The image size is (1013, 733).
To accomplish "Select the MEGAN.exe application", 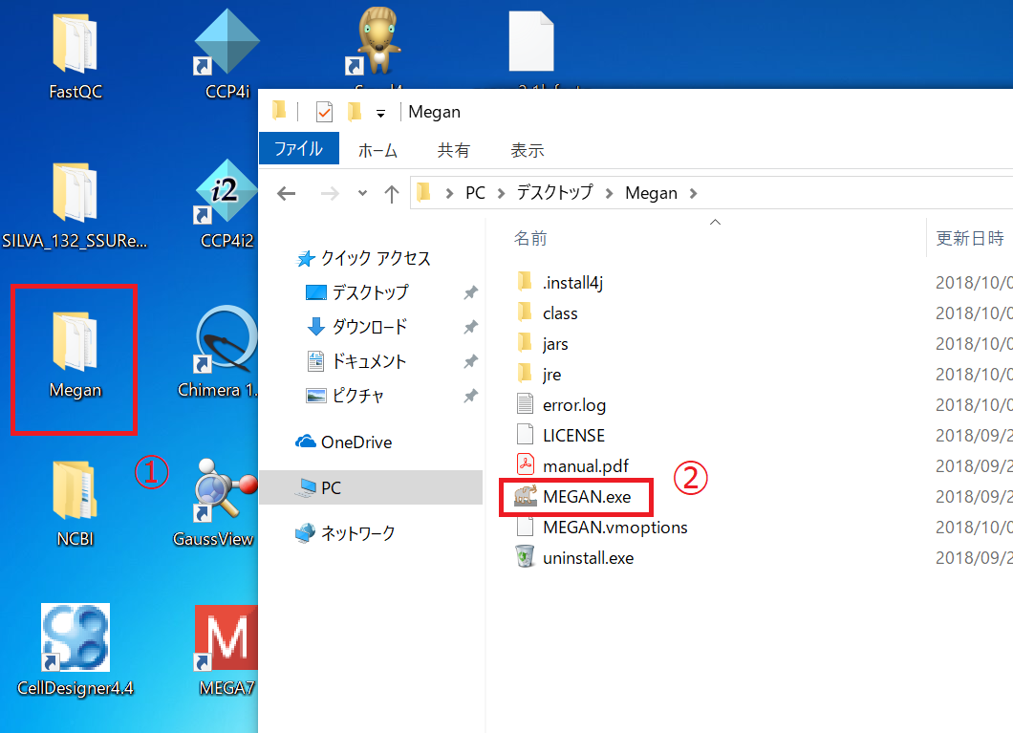I will (x=572, y=496).
